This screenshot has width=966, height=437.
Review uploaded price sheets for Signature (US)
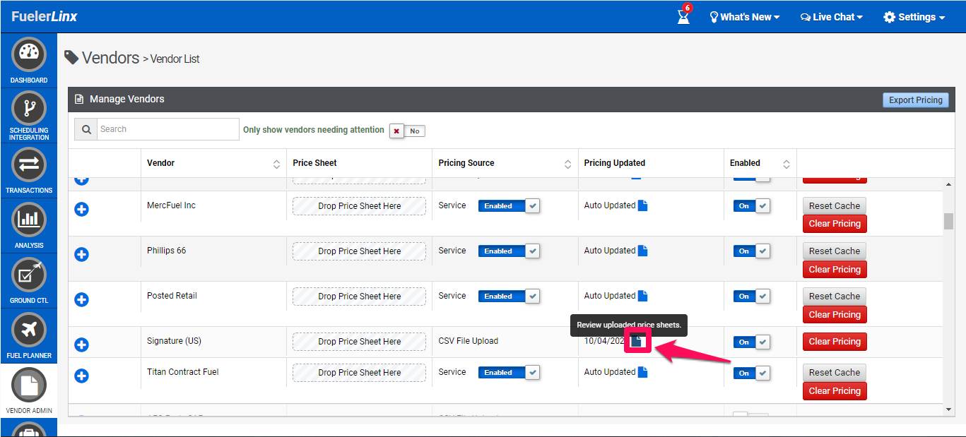click(x=637, y=341)
